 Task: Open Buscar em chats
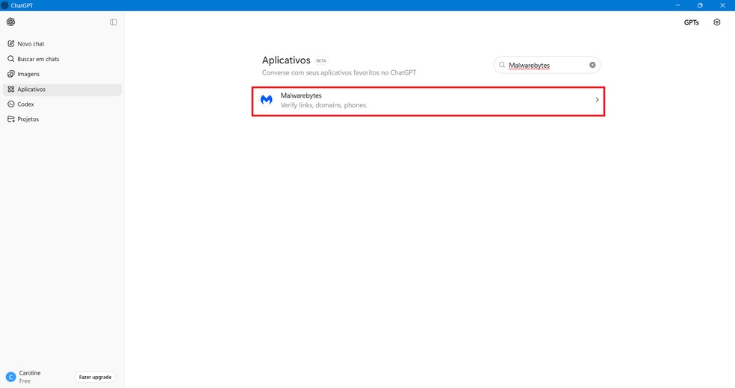tap(62, 59)
